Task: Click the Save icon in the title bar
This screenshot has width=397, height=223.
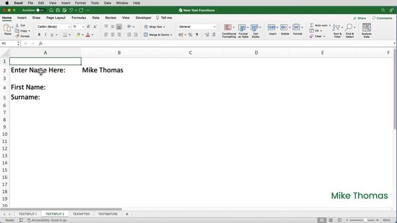Action: [58, 10]
